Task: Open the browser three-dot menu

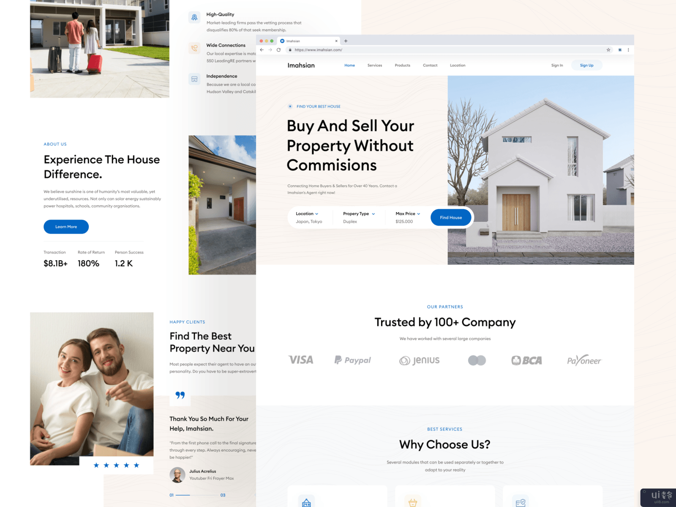Action: [x=628, y=50]
